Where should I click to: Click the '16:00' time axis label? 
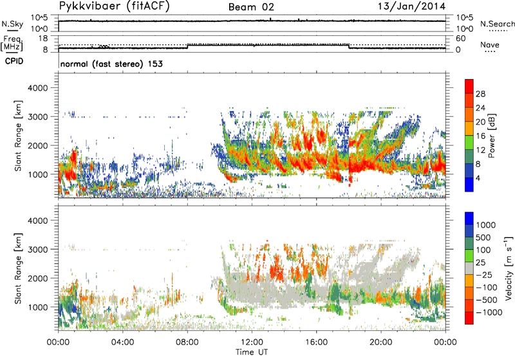tap(316, 343)
